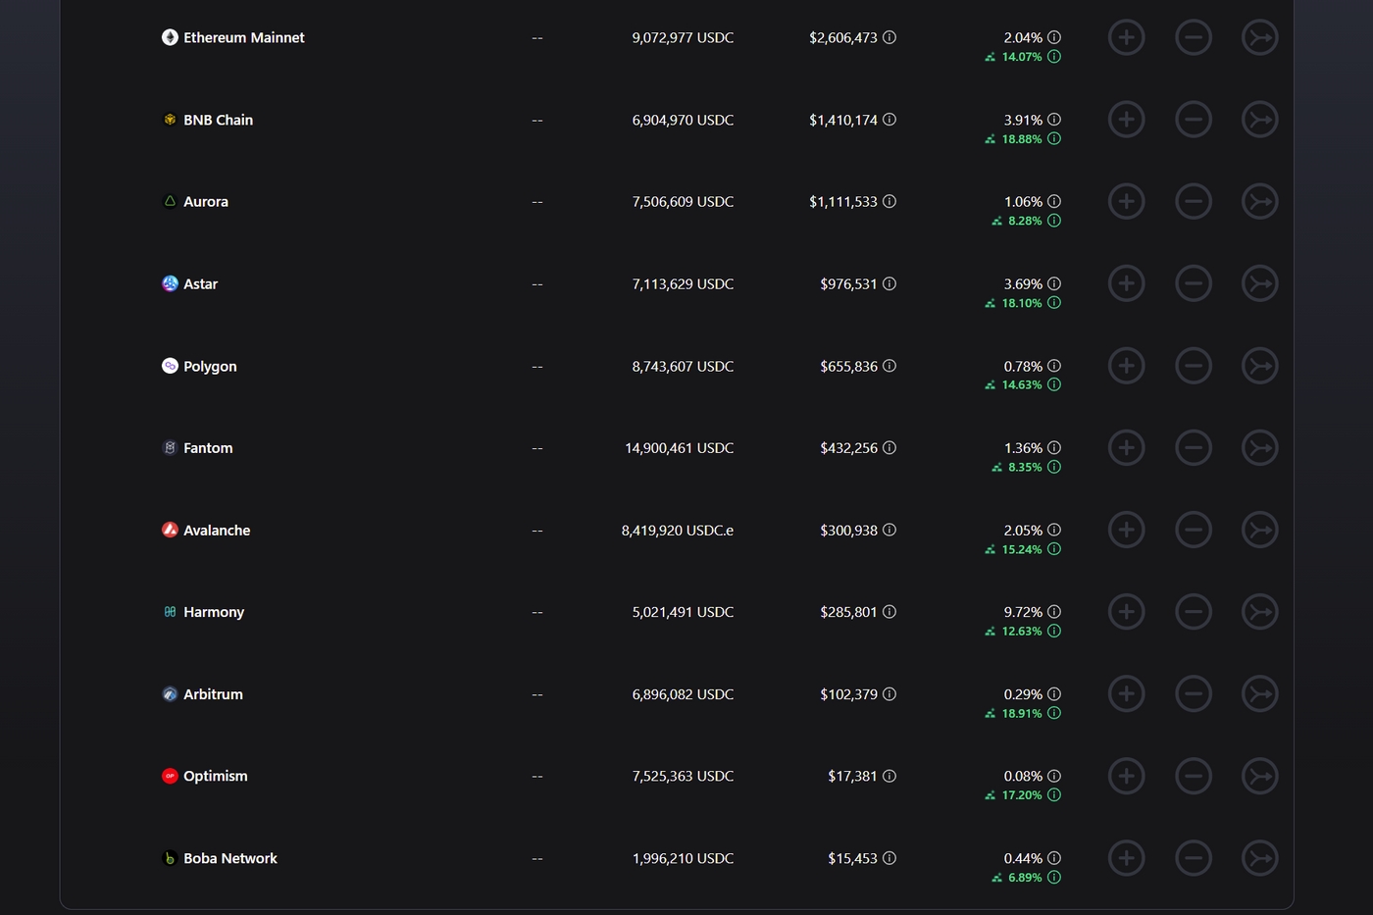Click the info icon beside $2,606,473

pos(890,37)
